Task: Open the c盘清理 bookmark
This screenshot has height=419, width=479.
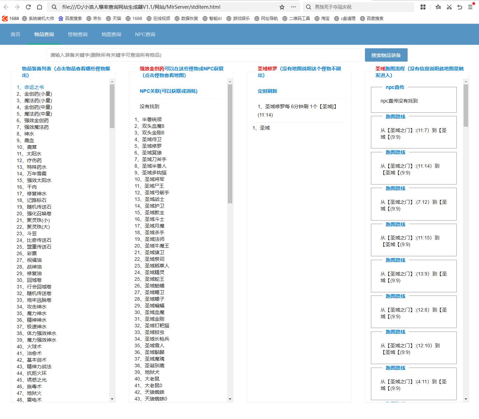Action: pyautogui.click(x=345, y=19)
